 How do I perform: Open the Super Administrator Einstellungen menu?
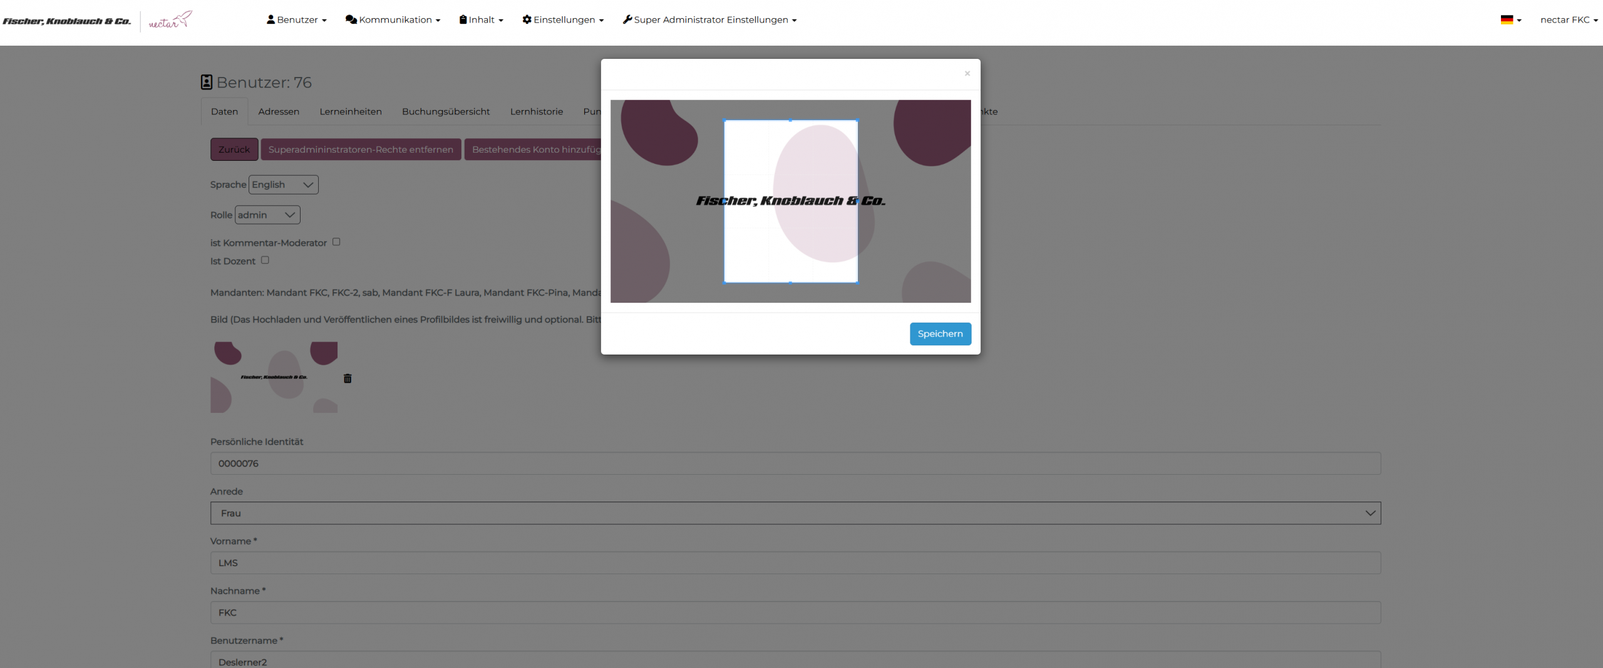click(710, 20)
